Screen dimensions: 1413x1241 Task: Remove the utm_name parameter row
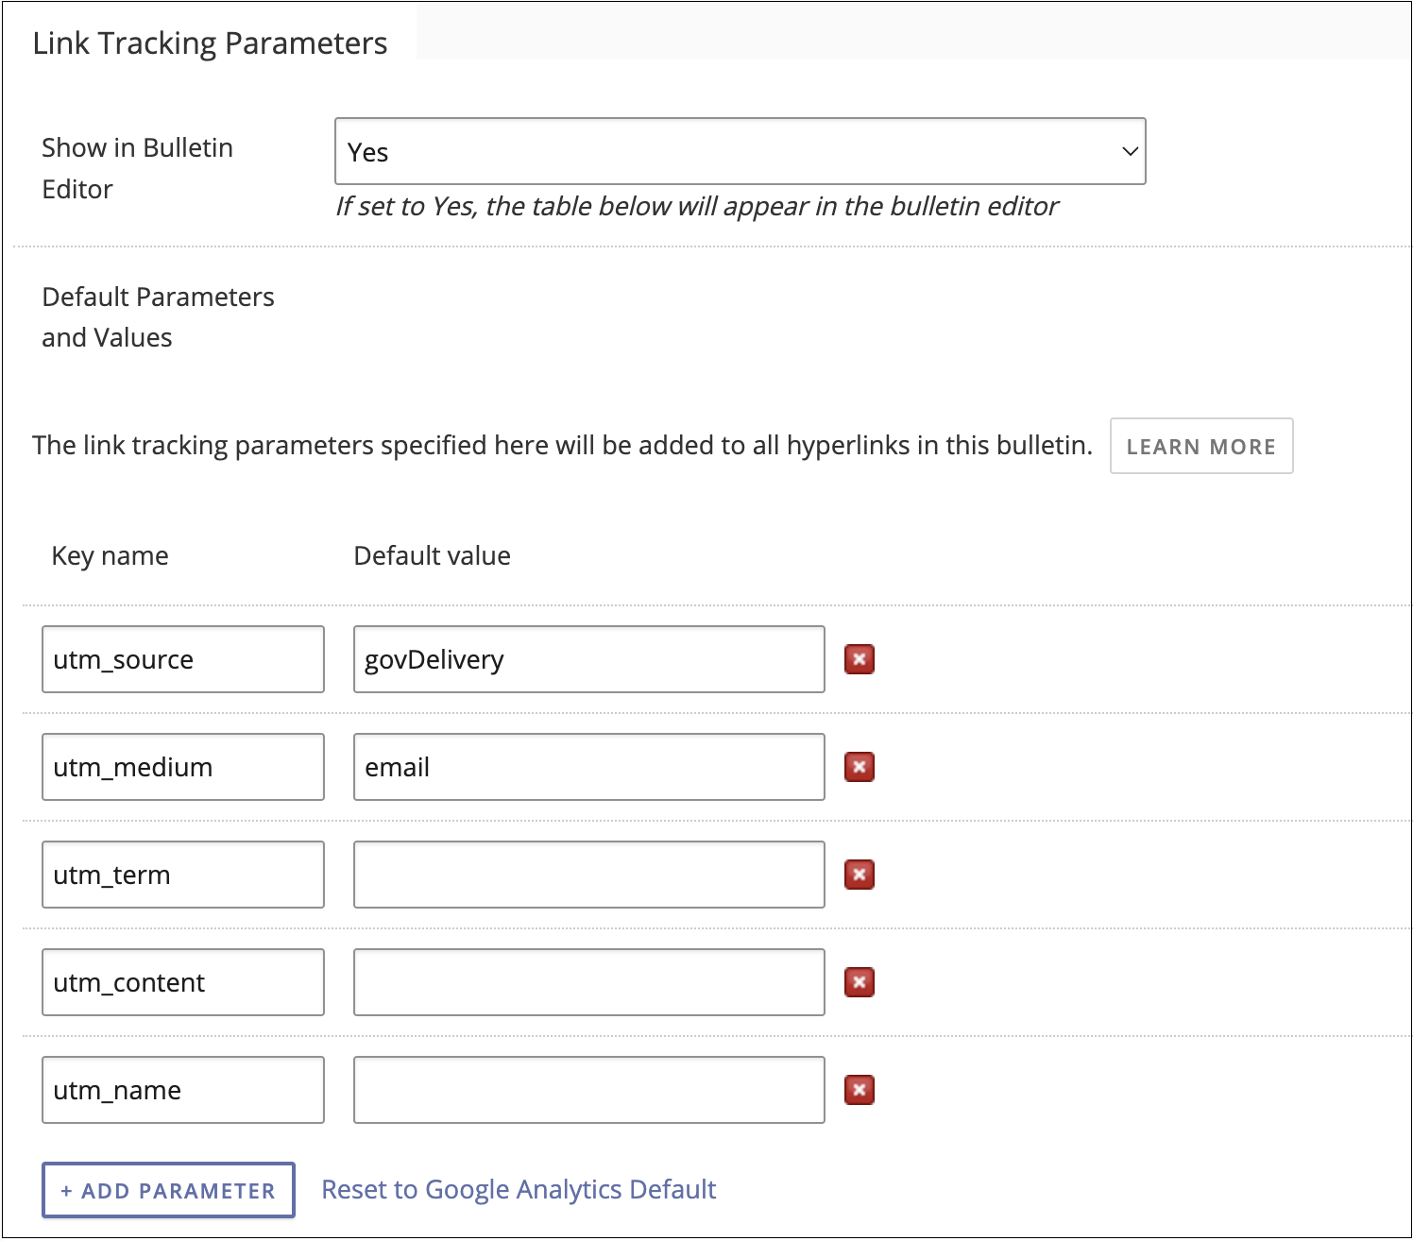(859, 1090)
